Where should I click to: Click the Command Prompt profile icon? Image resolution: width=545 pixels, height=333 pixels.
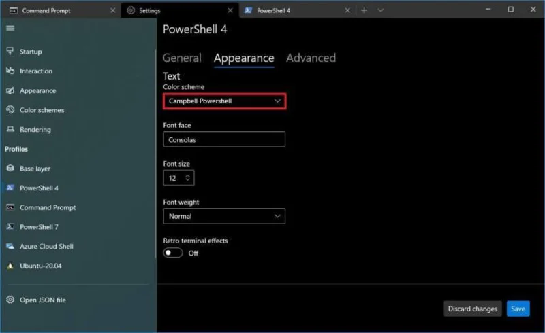[10, 207]
